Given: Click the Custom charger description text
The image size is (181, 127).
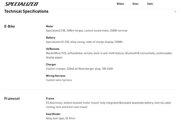Looking at the screenshot, I should pyautogui.click(x=79, y=69).
